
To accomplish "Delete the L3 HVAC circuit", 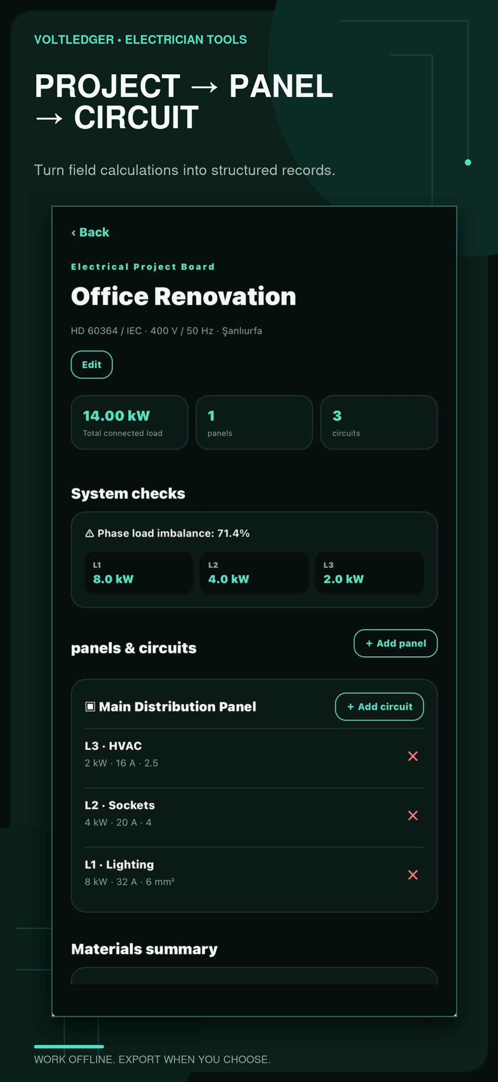I will click(413, 756).
